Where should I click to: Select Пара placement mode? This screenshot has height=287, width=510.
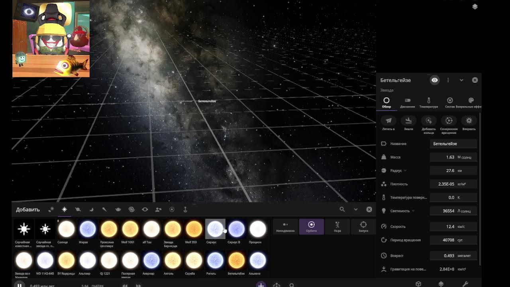(337, 227)
